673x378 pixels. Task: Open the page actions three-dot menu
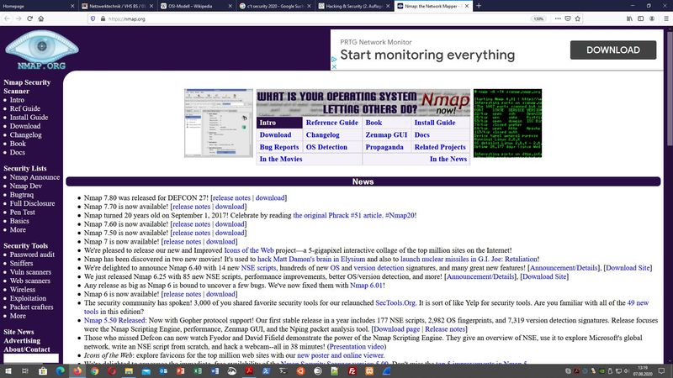click(558, 18)
